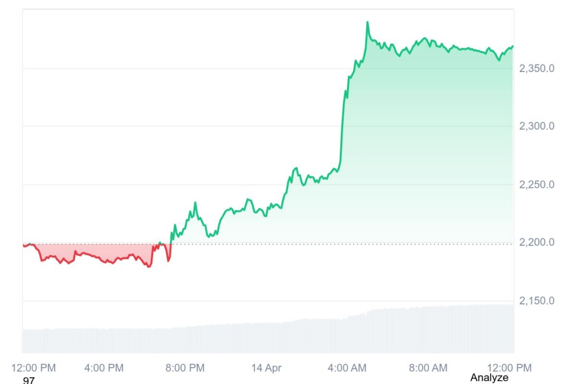The width and height of the screenshot is (576, 384).
Task: Click the end point of the green price line
Action: 513,46
